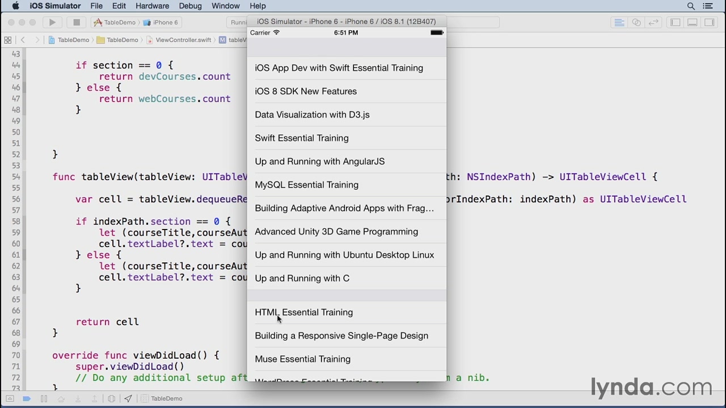The image size is (726, 408).
Task: Click the Step Over icon
Action: point(61,398)
